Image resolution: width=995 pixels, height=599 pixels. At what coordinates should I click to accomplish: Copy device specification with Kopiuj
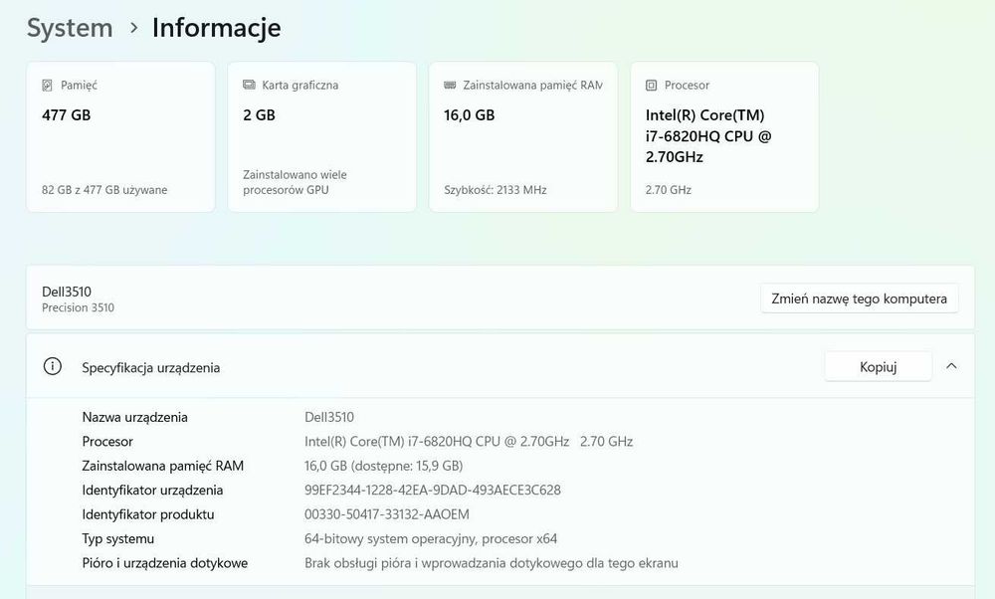click(x=879, y=367)
